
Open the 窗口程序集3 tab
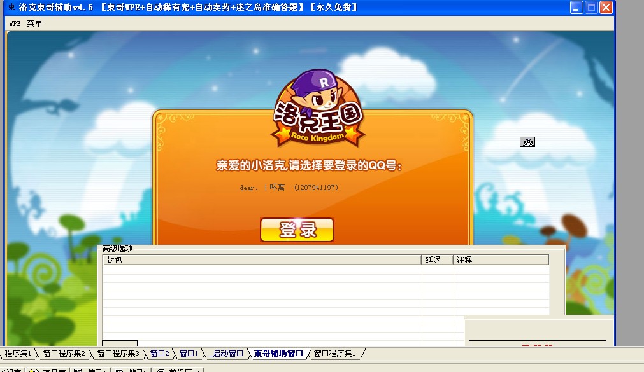(x=118, y=354)
